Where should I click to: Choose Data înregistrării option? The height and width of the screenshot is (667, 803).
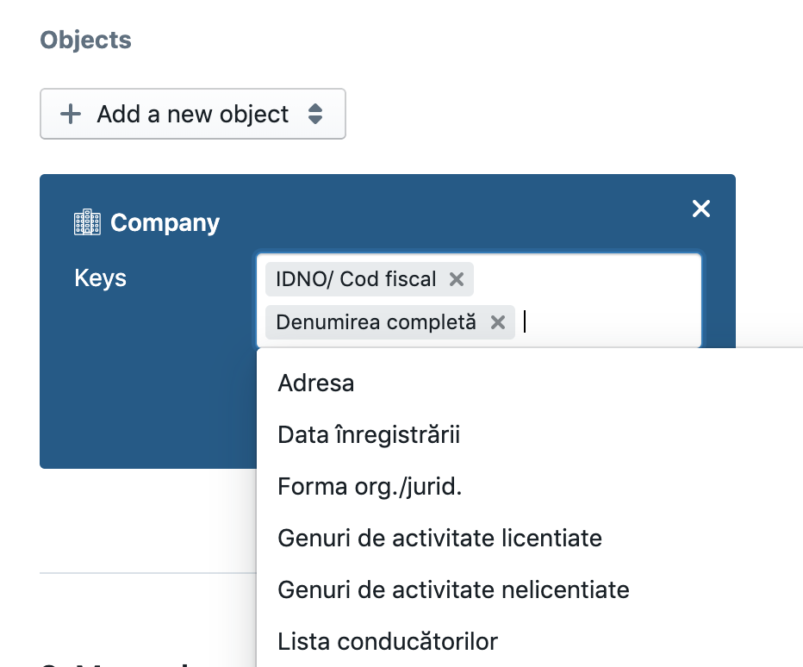point(369,435)
